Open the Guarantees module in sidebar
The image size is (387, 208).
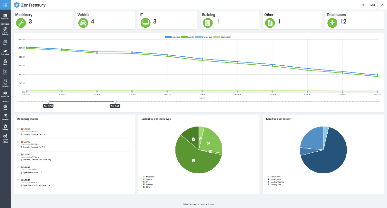(x=5, y=52)
